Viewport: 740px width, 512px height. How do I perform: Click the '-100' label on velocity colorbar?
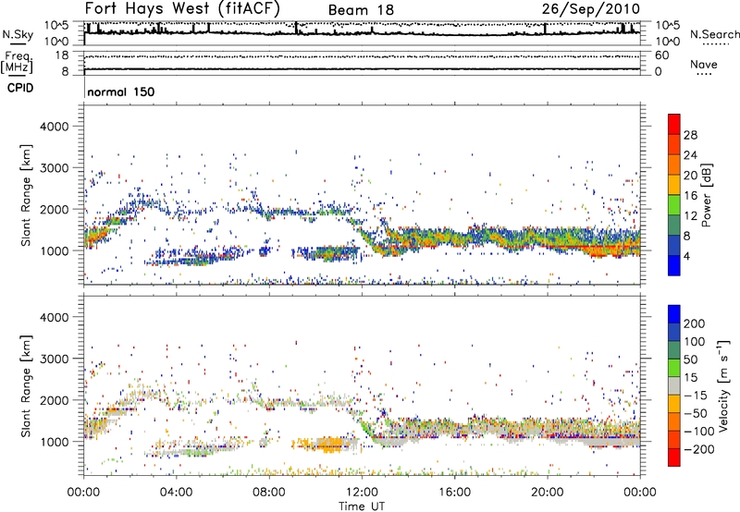click(x=698, y=432)
